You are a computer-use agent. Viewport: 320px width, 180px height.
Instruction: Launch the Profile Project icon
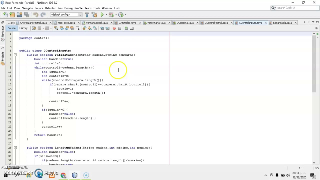121,15
